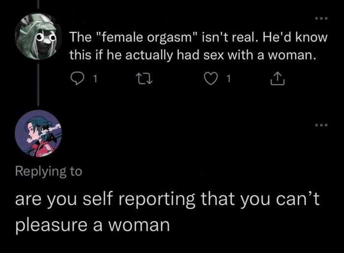Click the "Replying to" label
Image resolution: width=344 pixels, height=253 pixels.
pos(49,171)
